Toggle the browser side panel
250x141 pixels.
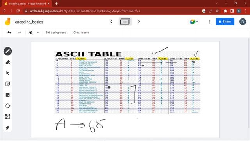(232, 11)
